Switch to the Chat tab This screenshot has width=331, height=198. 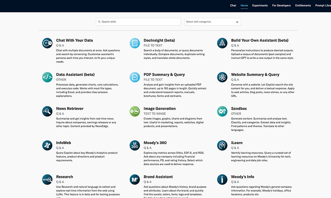point(233,5)
